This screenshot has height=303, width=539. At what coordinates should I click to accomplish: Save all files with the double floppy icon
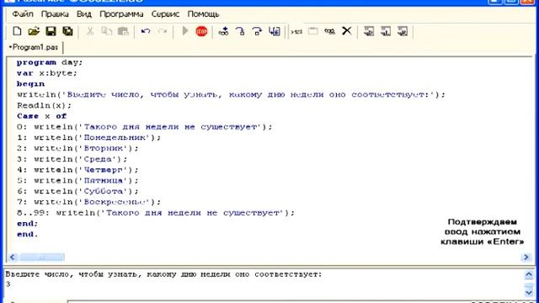[67, 31]
